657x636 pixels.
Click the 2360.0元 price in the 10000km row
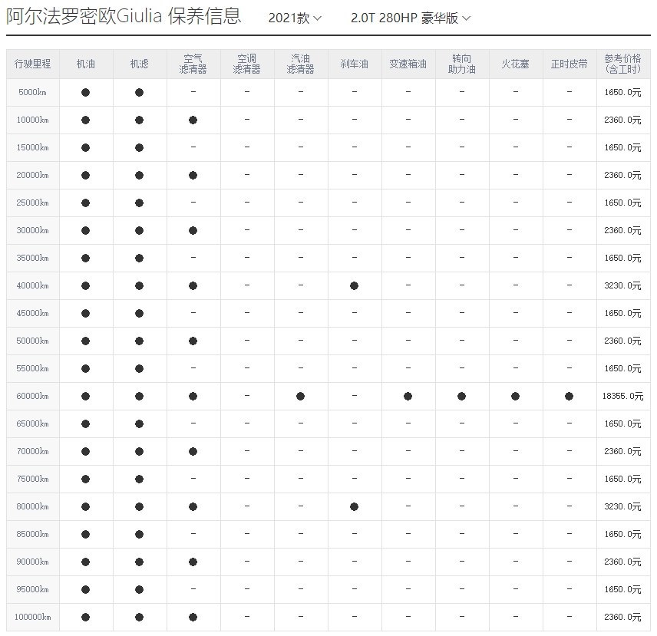point(622,120)
